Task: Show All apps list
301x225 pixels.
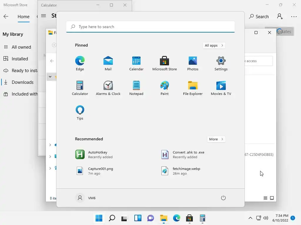Action: tap(214, 45)
